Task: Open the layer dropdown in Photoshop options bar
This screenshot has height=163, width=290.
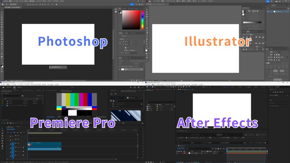Action: (22, 5)
